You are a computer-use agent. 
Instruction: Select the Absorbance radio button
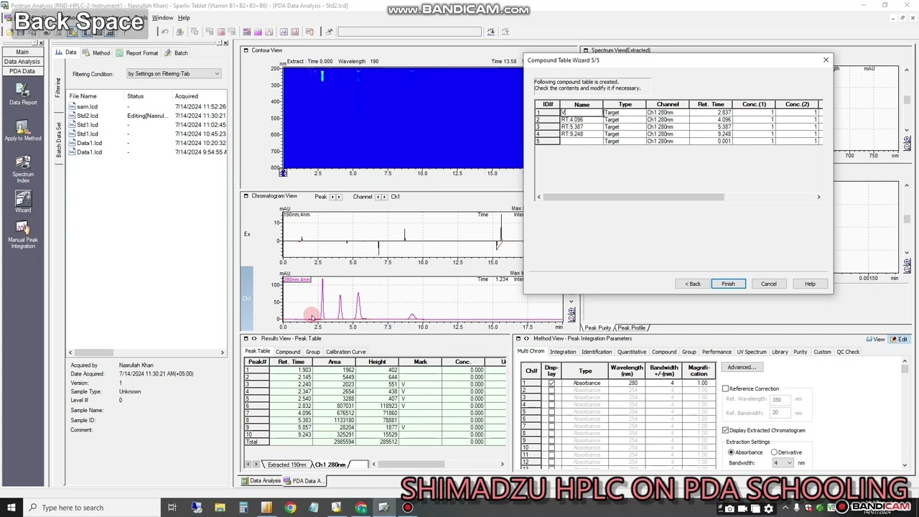point(732,452)
